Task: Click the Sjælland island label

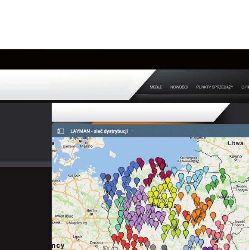Action: tap(68, 146)
